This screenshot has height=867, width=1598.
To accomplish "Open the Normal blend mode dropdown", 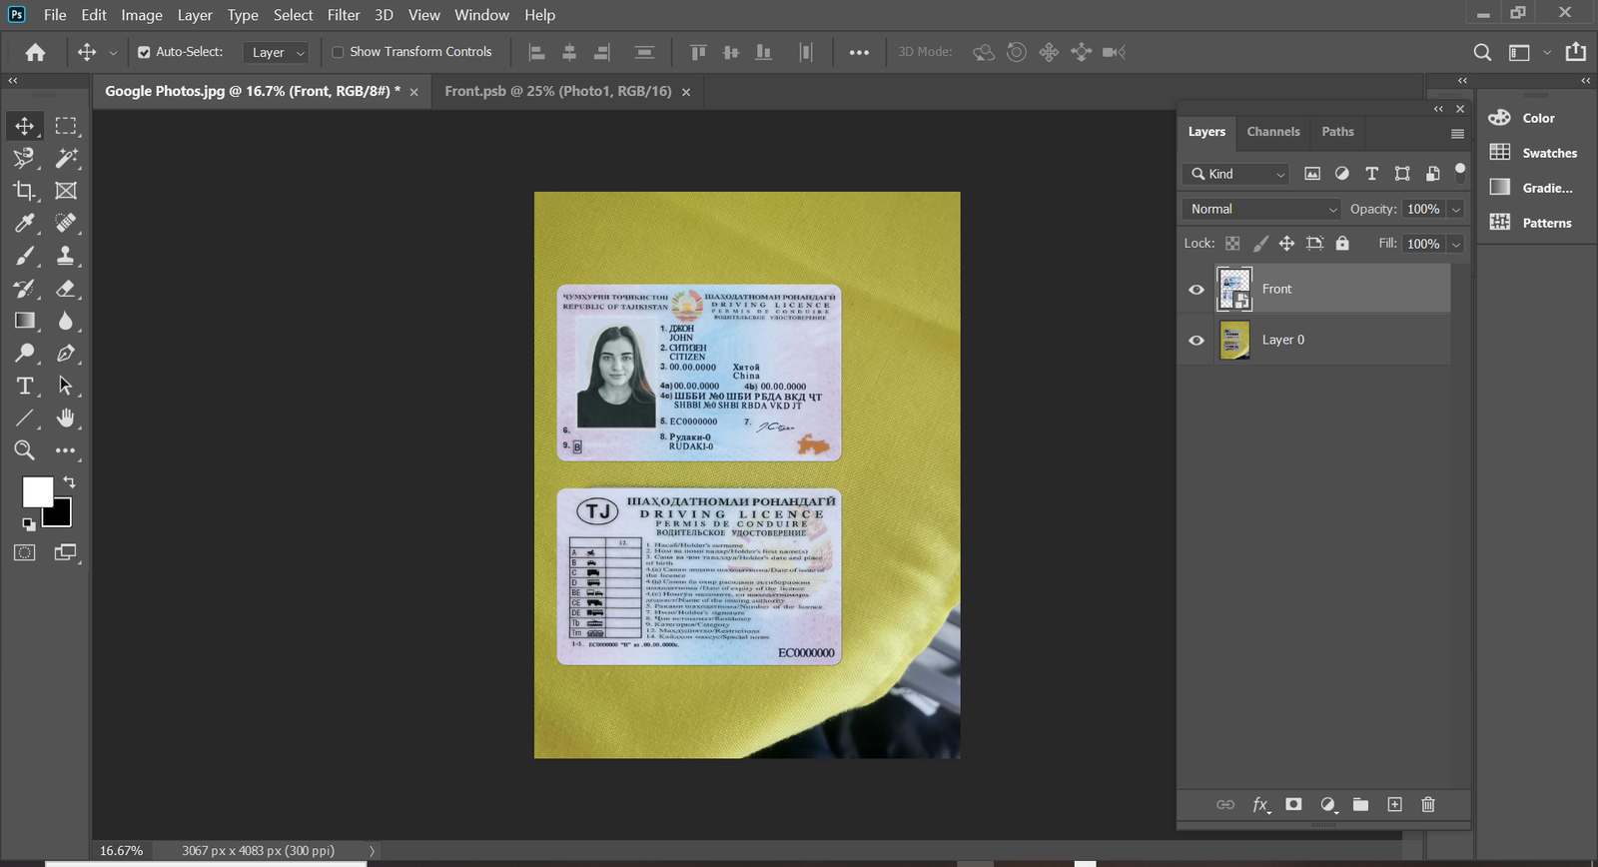I will tap(1262, 209).
